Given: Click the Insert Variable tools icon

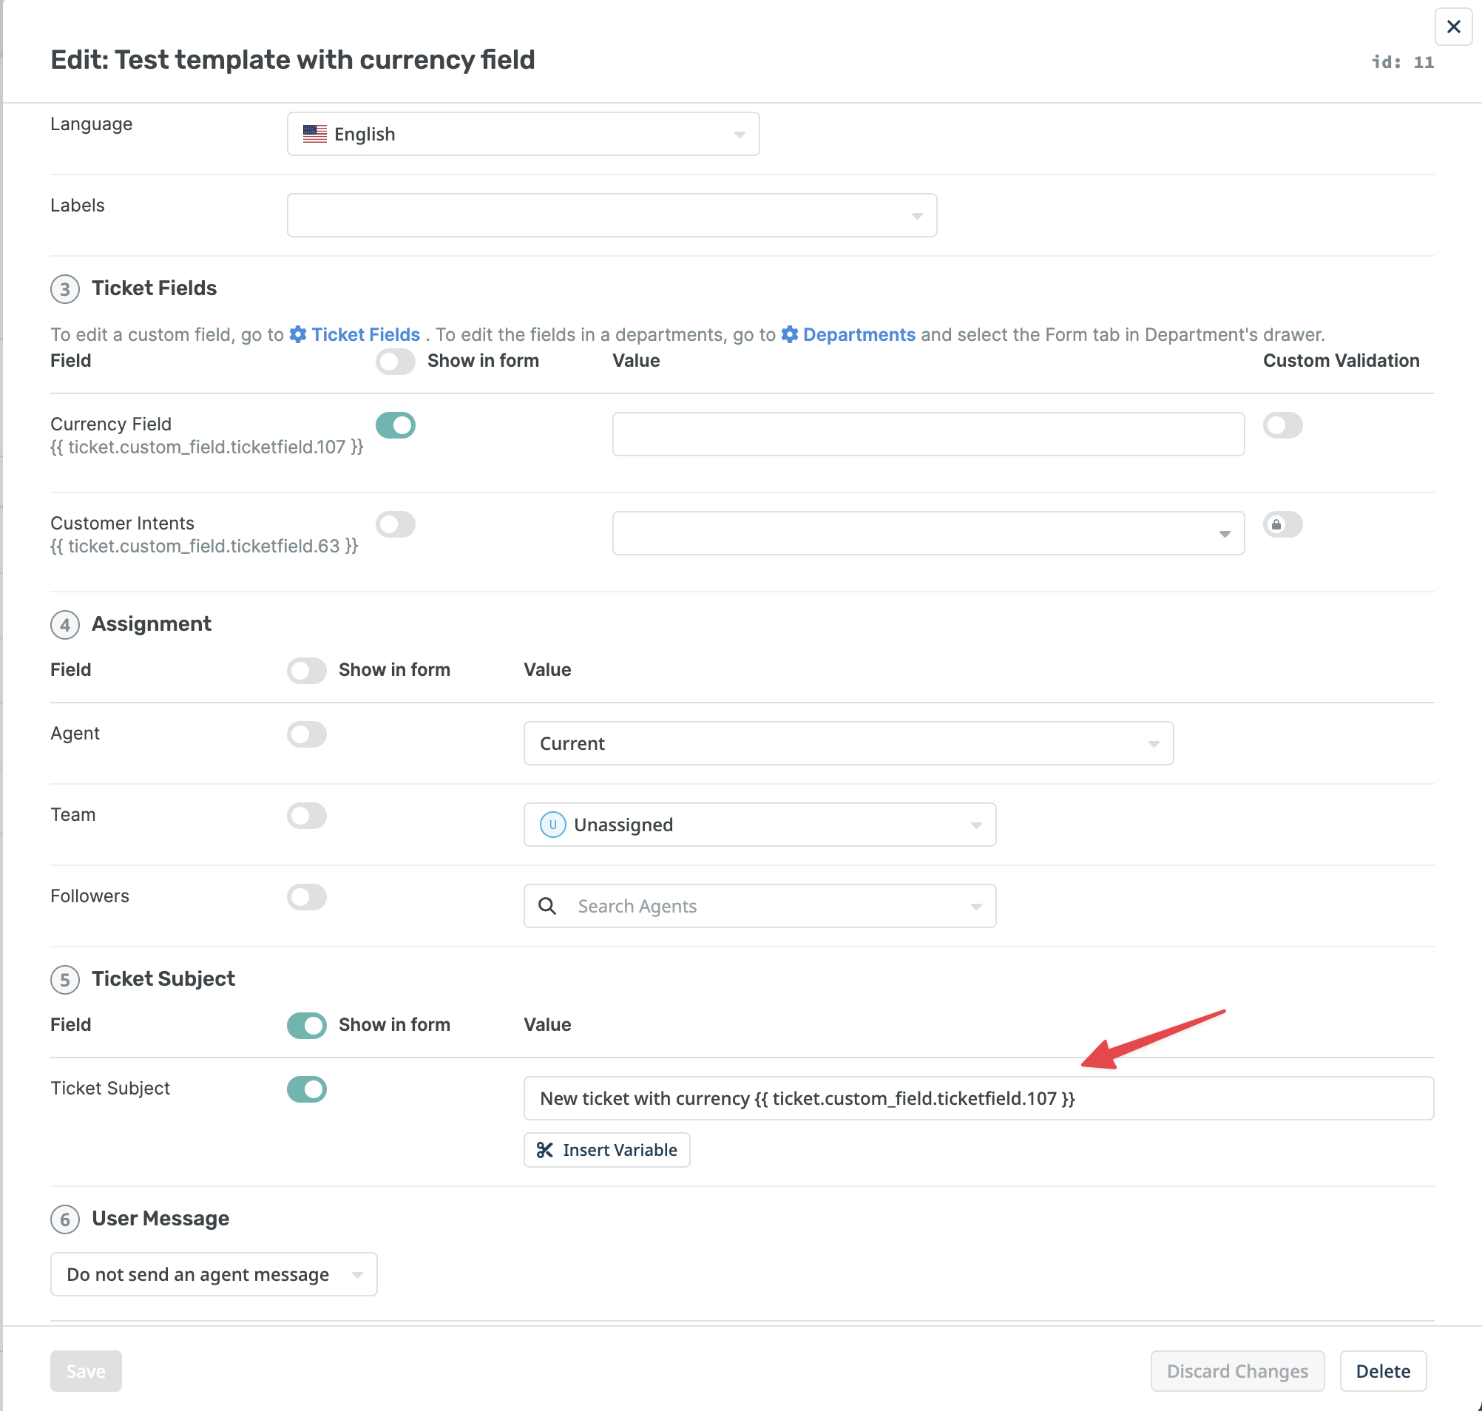Looking at the screenshot, I should 544,1149.
